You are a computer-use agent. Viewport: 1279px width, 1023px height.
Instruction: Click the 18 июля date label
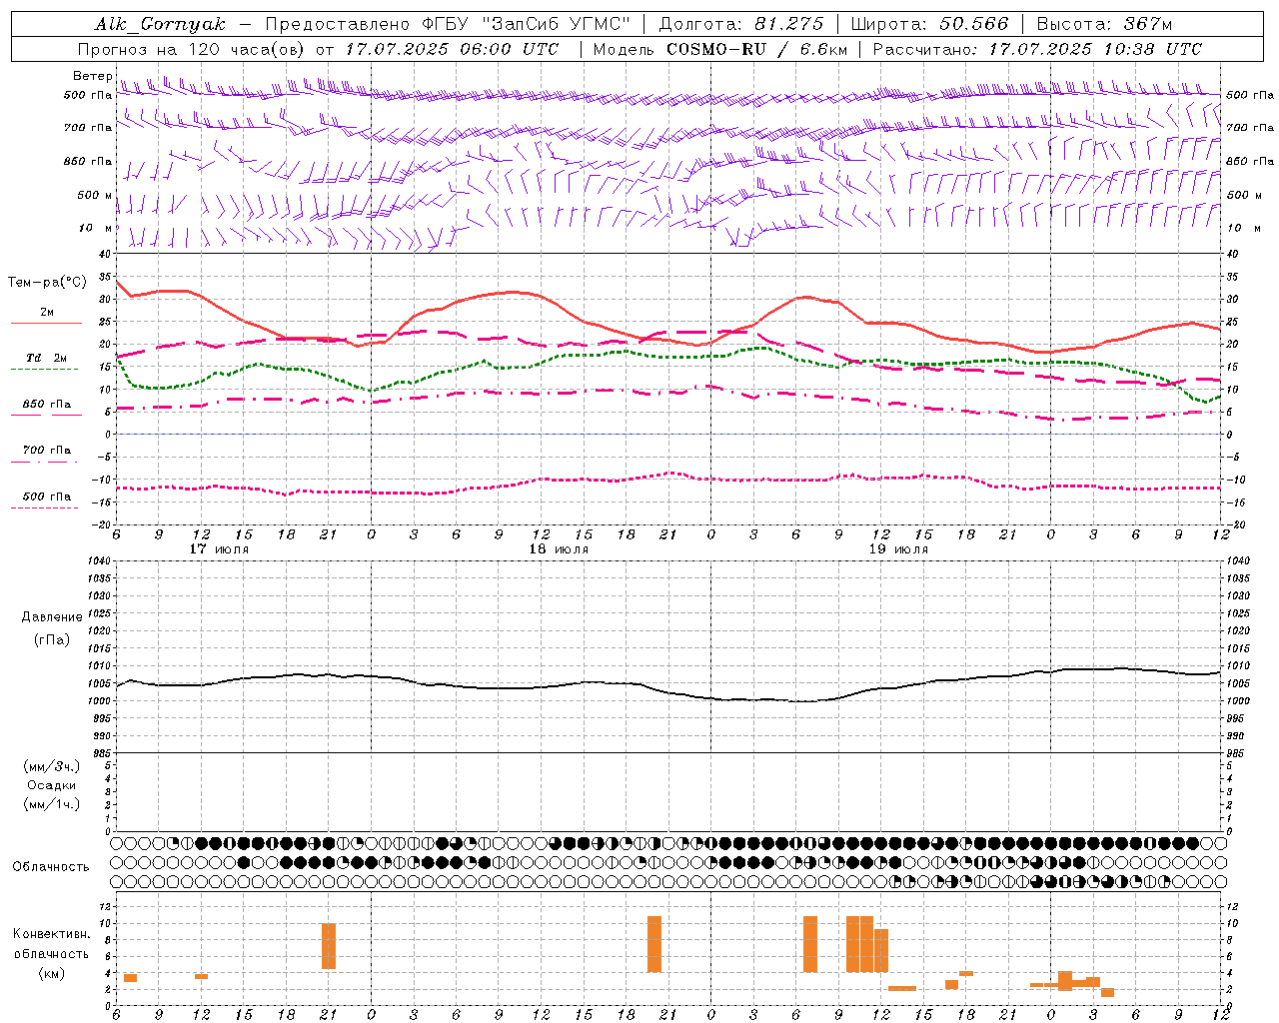[559, 549]
